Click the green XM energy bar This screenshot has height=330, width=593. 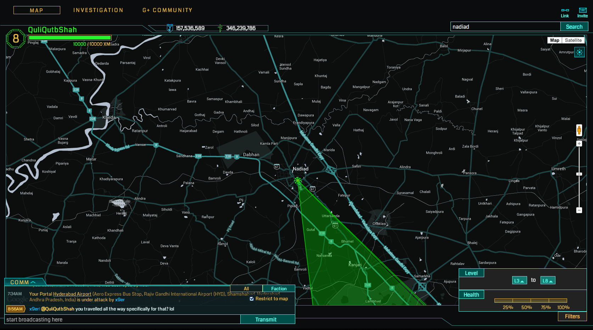point(70,38)
